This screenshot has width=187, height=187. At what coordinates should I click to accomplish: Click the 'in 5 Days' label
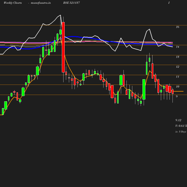tap(181, 132)
